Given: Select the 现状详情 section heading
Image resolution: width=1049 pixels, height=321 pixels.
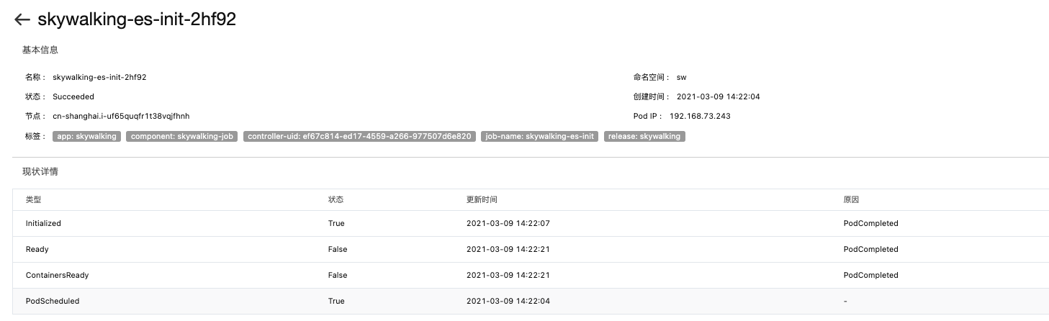Looking at the screenshot, I should pos(40,172).
